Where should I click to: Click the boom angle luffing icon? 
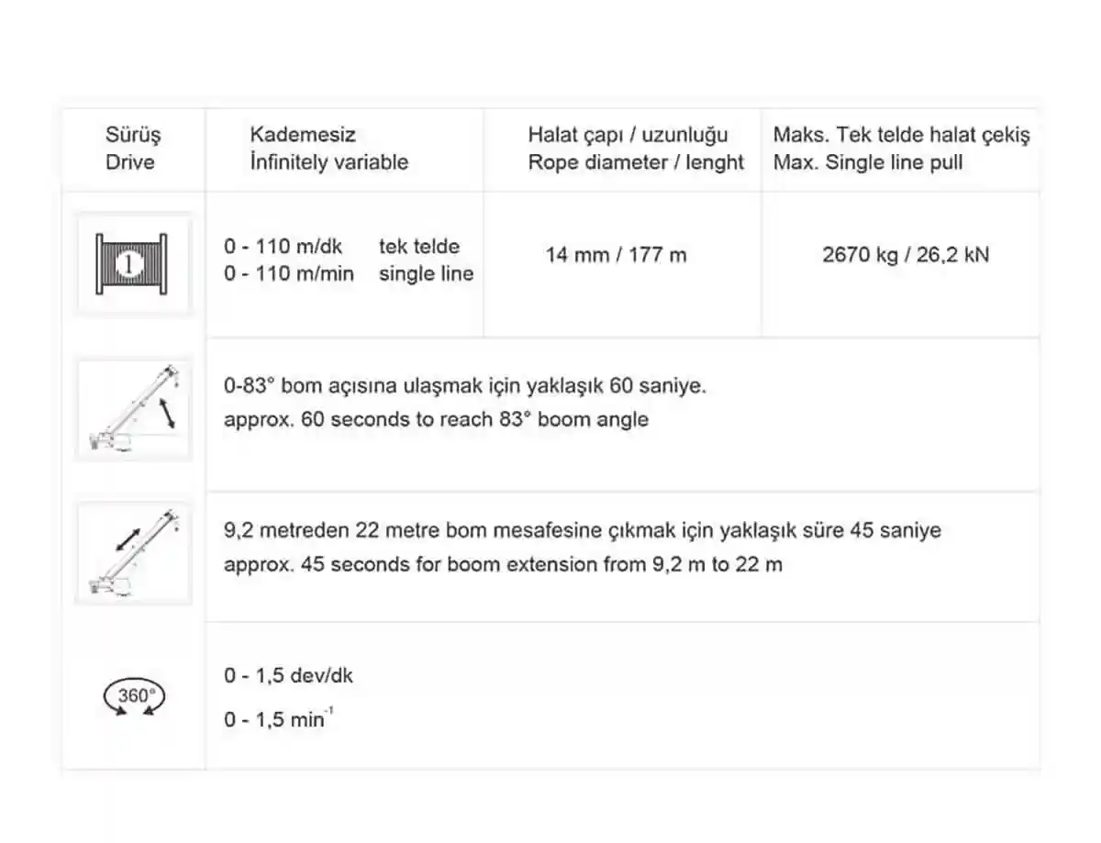[134, 409]
